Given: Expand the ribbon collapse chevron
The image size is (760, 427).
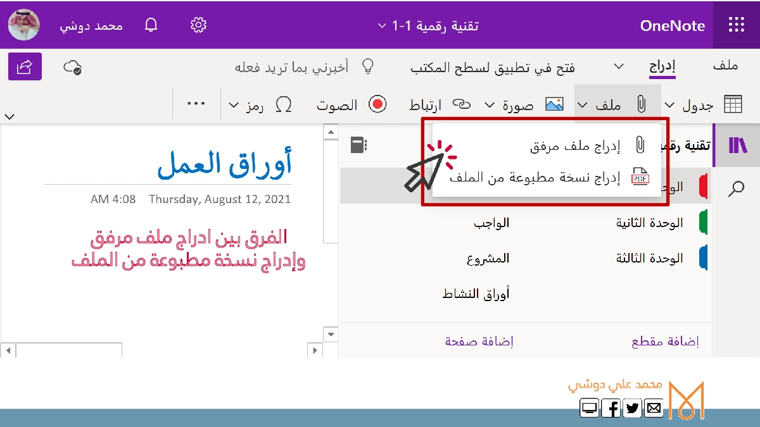Looking at the screenshot, I should tap(9, 116).
